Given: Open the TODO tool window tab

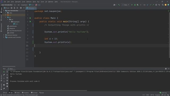Looking at the screenshot, I should tap(17, 93).
